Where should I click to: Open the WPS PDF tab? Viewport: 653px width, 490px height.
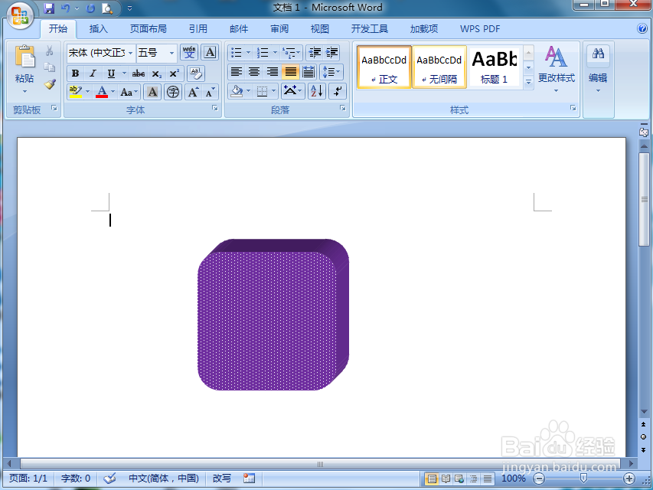tap(480, 29)
